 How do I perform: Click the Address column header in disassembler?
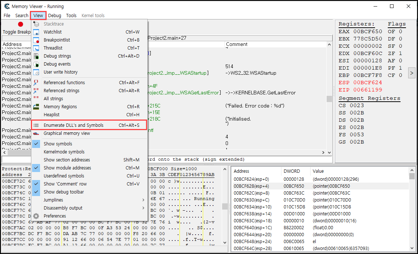click(x=12, y=44)
